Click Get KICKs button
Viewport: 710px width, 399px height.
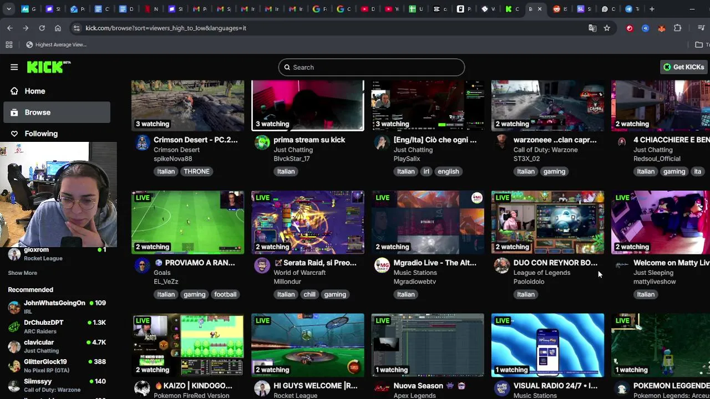[683, 67]
